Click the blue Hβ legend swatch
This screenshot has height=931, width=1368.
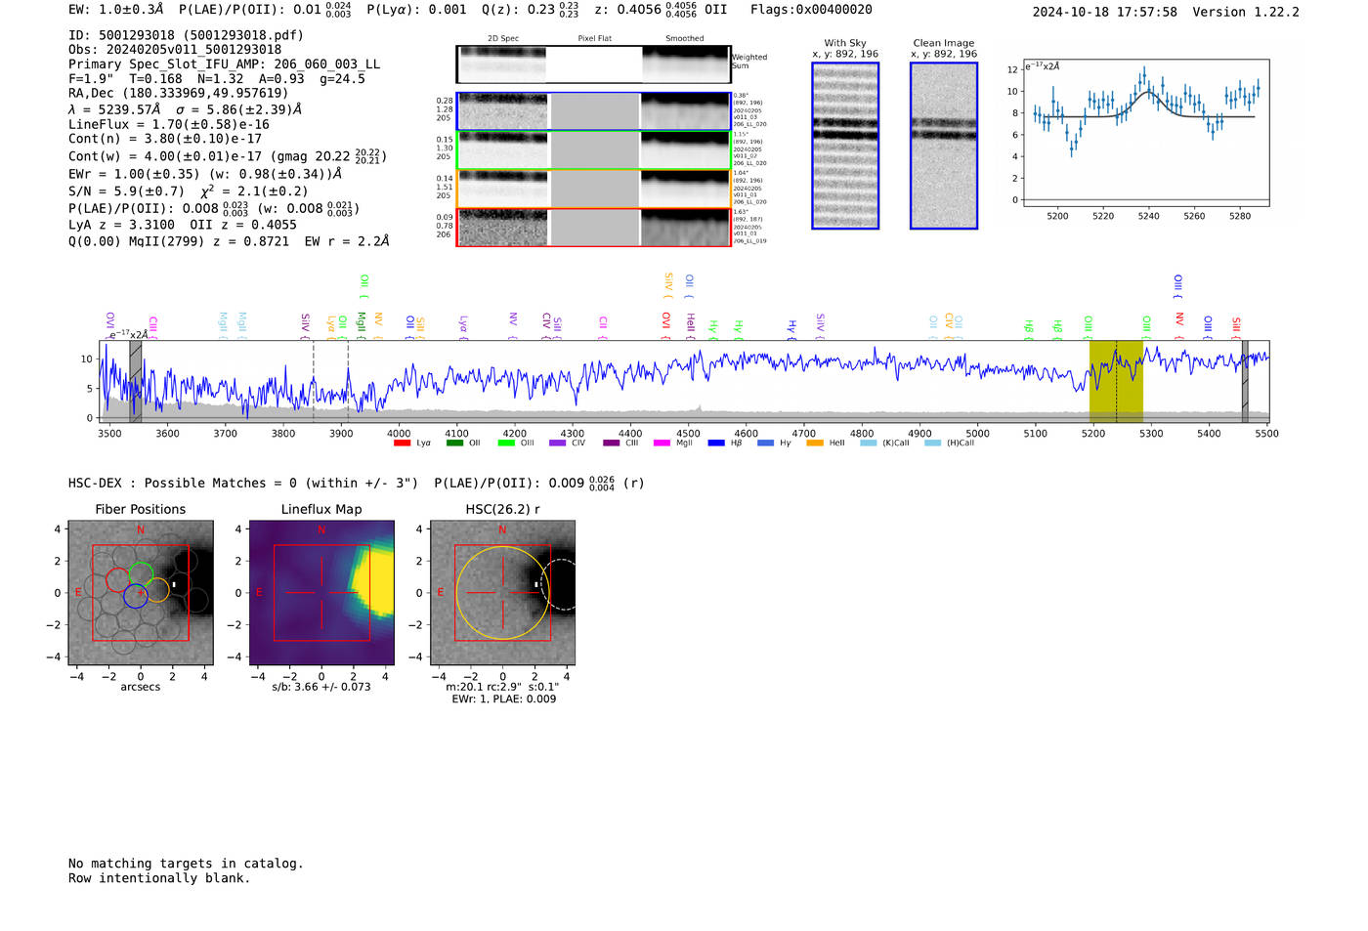click(x=716, y=443)
